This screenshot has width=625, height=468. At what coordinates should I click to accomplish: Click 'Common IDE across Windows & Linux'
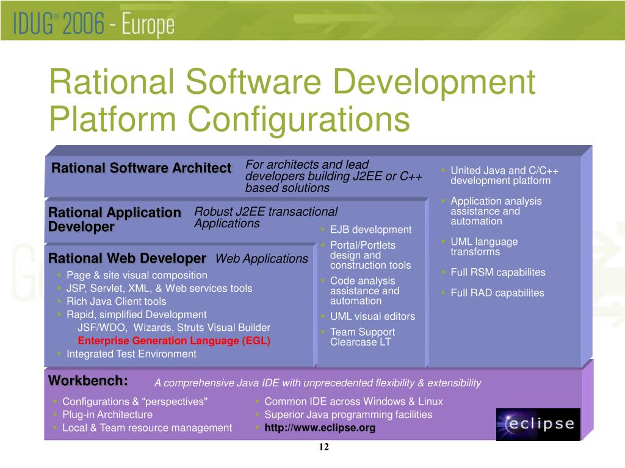coord(353,402)
